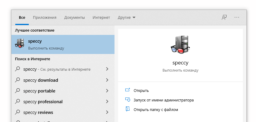This screenshot has width=256, height=122.
Task: Click the Лучшее соответствие heading
Action: pos(34,30)
